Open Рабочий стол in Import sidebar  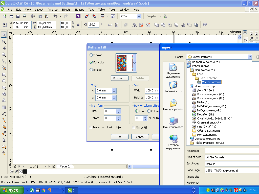point(173,87)
